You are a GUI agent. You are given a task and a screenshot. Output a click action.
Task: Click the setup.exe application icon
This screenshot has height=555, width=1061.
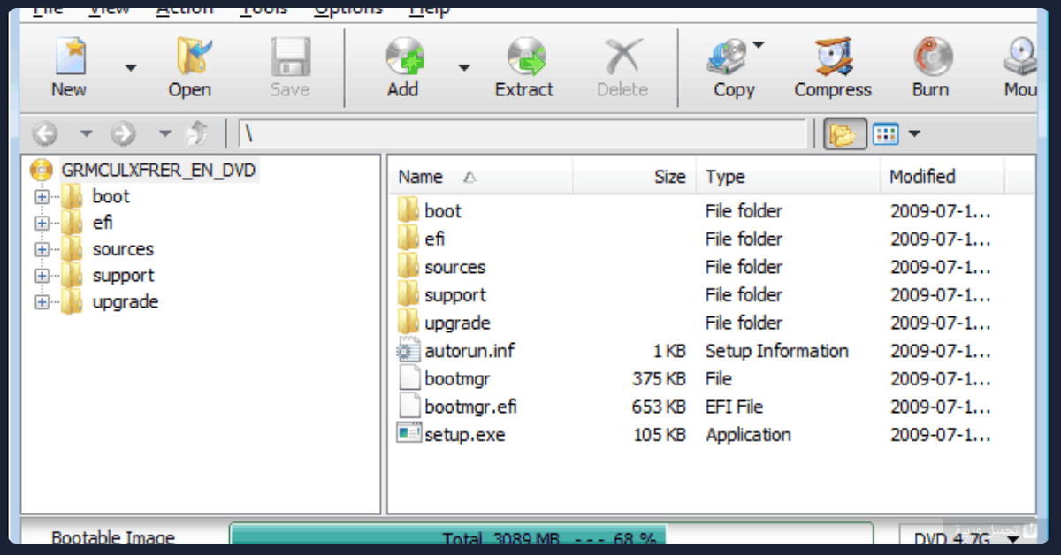coord(408,434)
